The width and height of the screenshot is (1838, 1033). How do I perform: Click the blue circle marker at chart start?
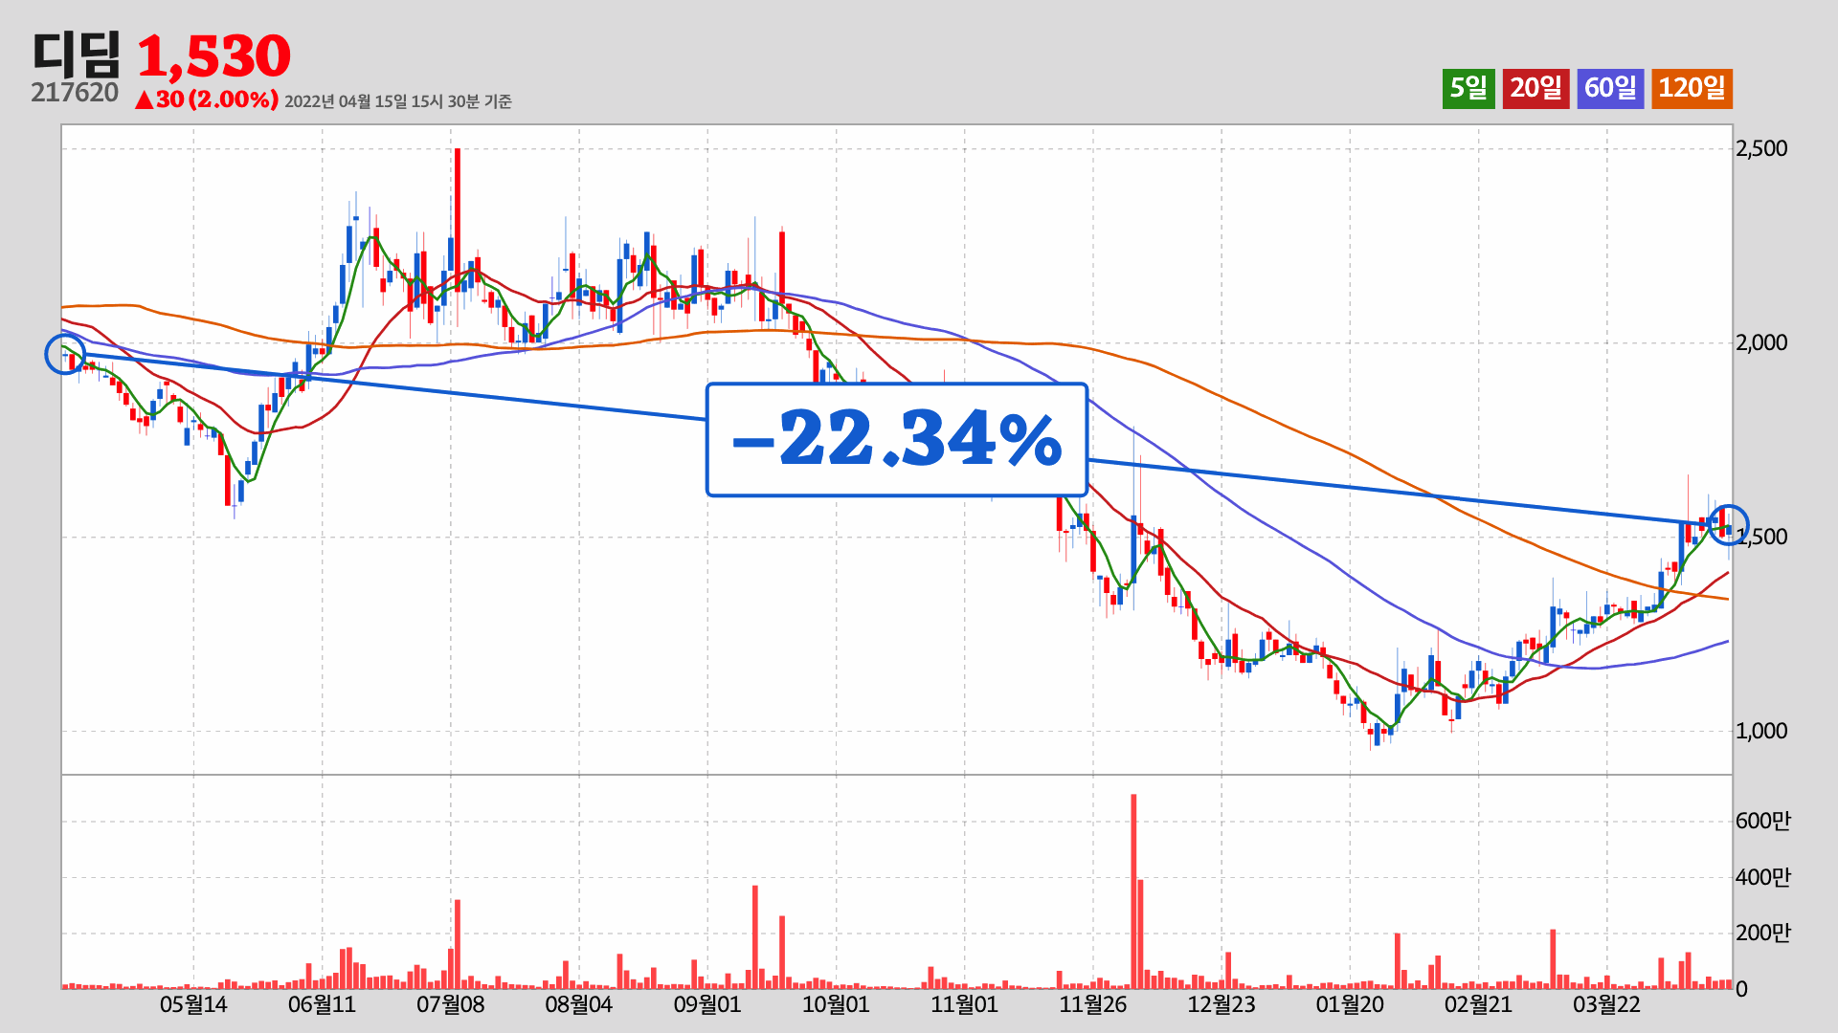65,355
